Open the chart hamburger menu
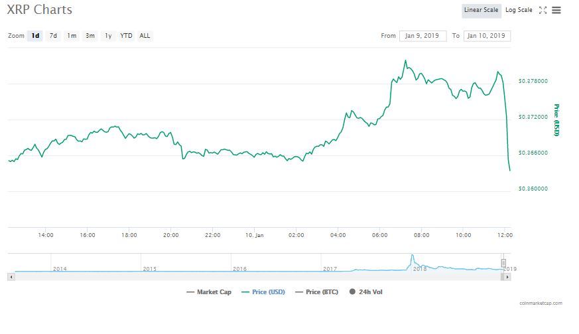The width and height of the screenshot is (579, 334). [556, 11]
